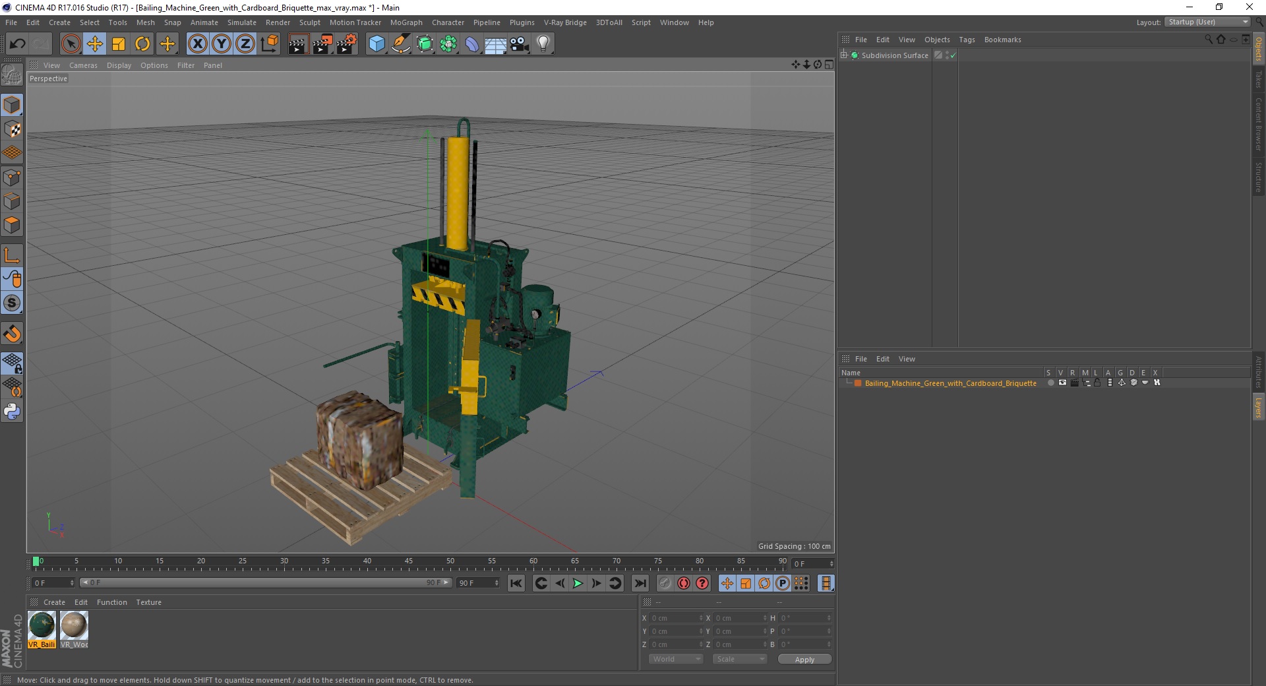
Task: Go to end of animation
Action: point(640,583)
